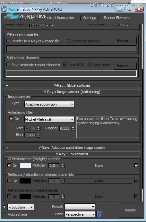146x222 pixels.
Task: Click the Render button
Action: pos(130,210)
